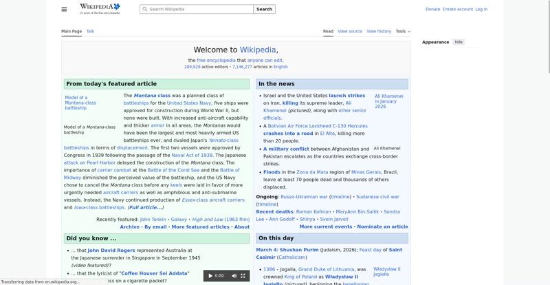Mute the video player audio
Screen dimensions: 550x285
[234, 275]
